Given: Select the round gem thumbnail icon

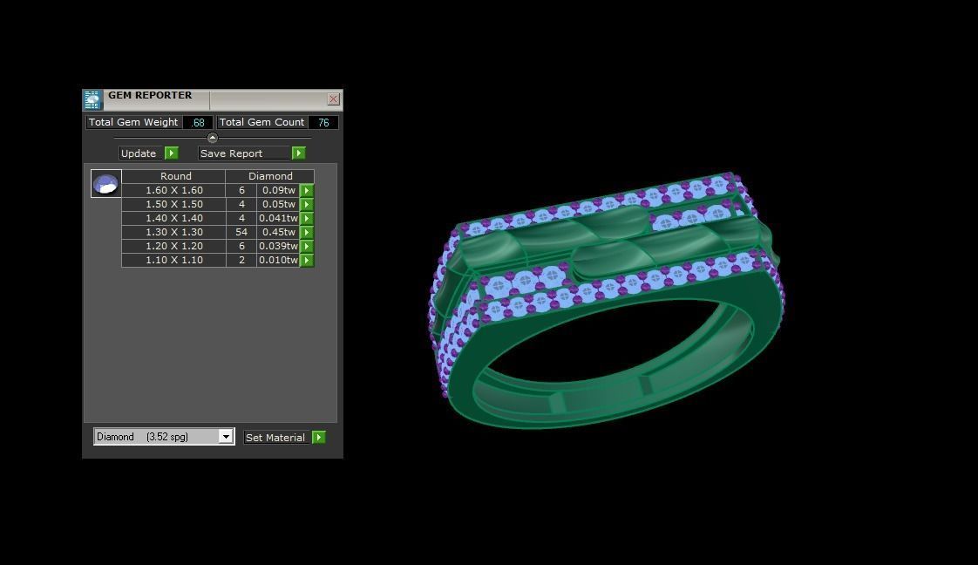Looking at the screenshot, I should [x=106, y=183].
